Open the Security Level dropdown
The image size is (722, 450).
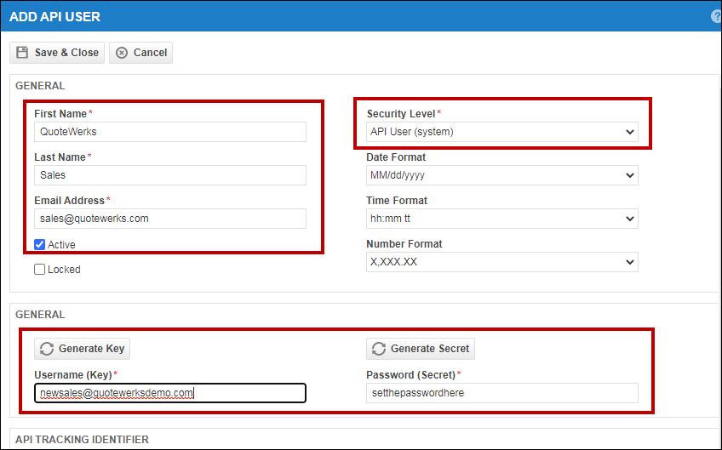pos(501,132)
